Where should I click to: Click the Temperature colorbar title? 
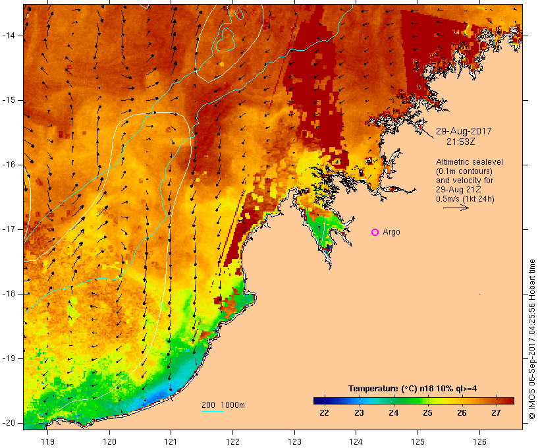(413, 389)
